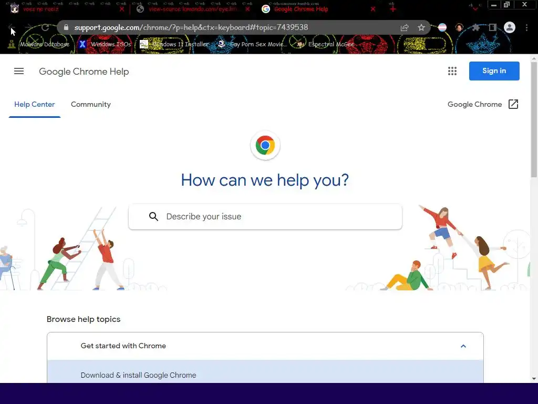The height and width of the screenshot is (404, 538).
Task: Open the Chrome three-dot menu
Action: pos(526,27)
